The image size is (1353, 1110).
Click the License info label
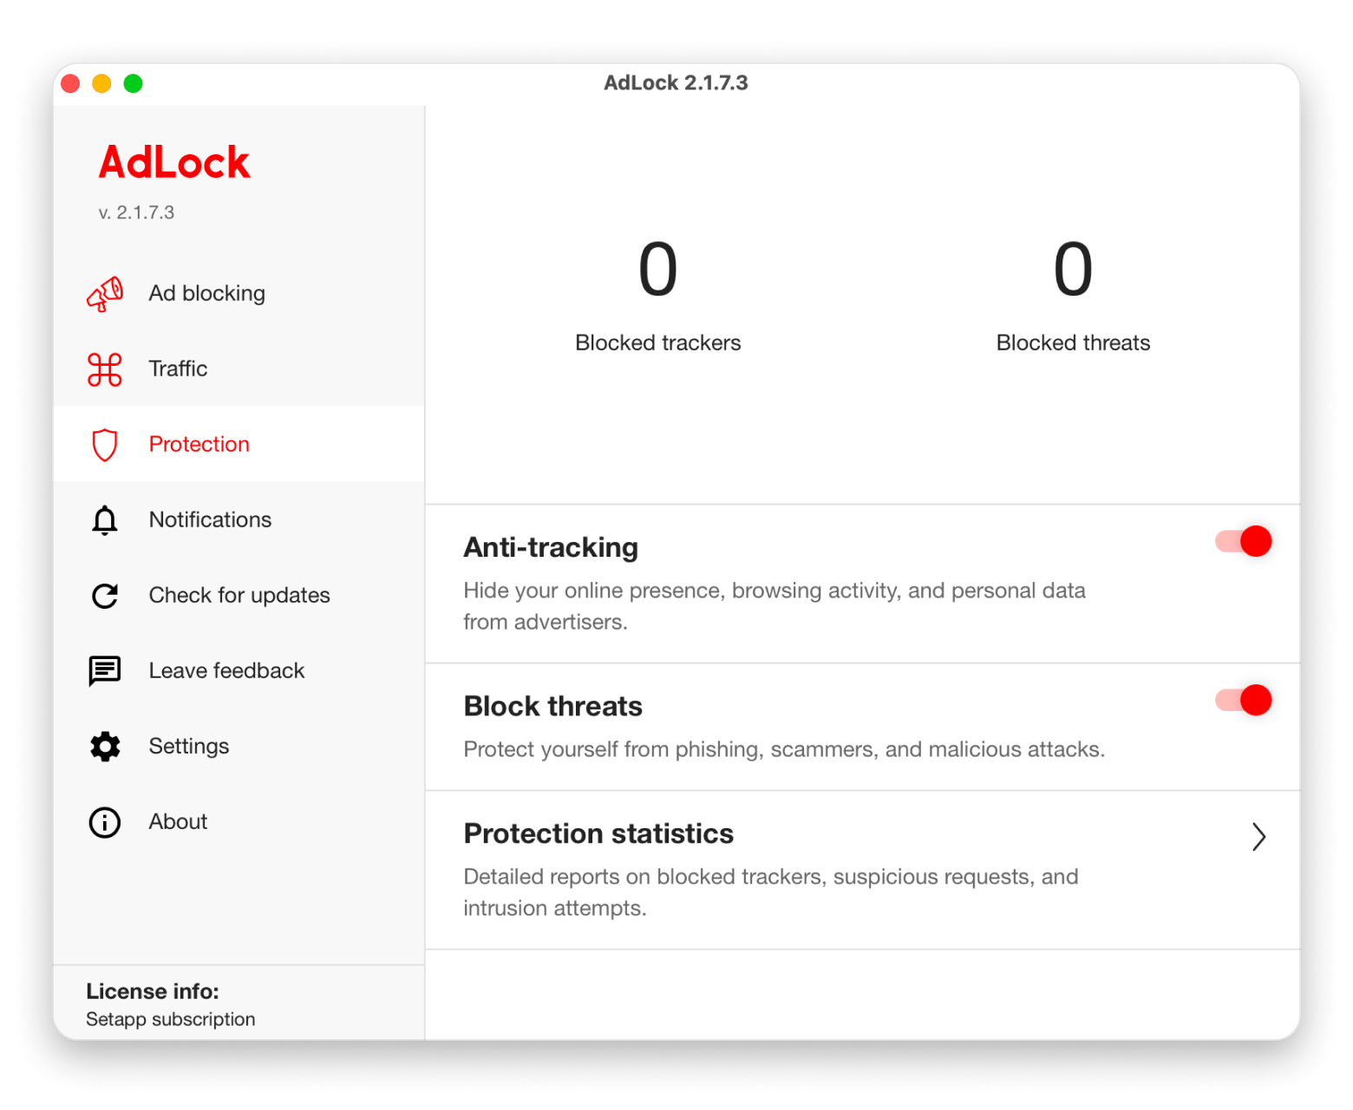pos(153,991)
